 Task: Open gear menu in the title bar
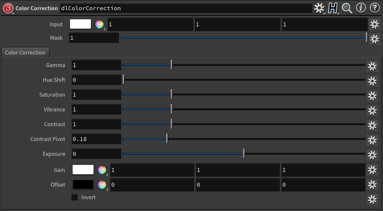(319, 8)
